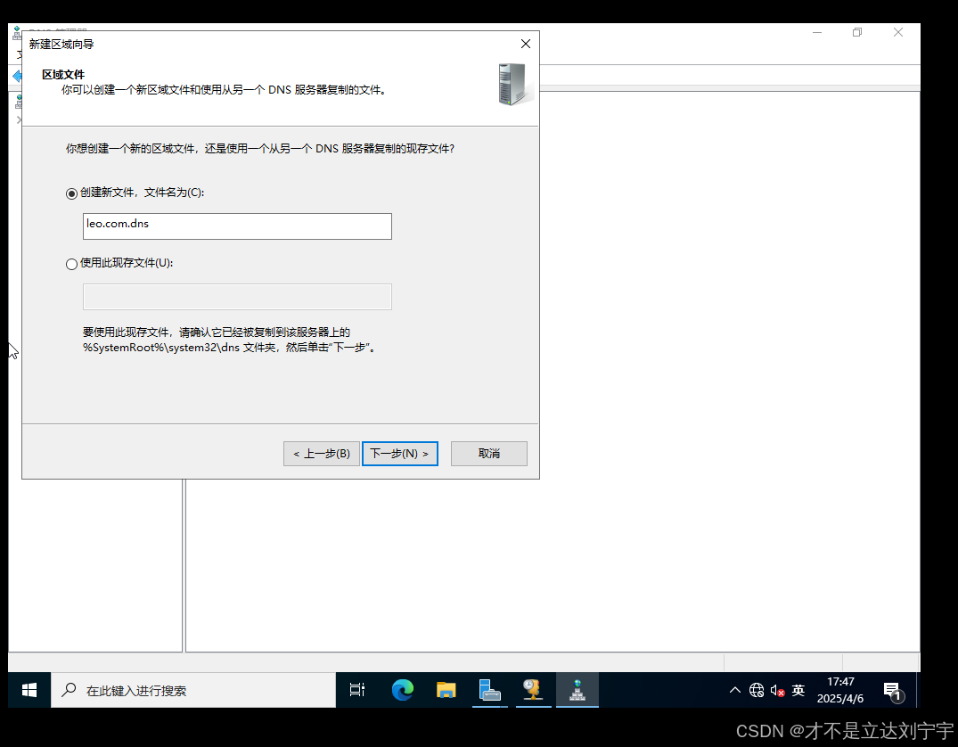958x747 pixels.
Task: Open File Explorer from the taskbar
Action: (x=446, y=690)
